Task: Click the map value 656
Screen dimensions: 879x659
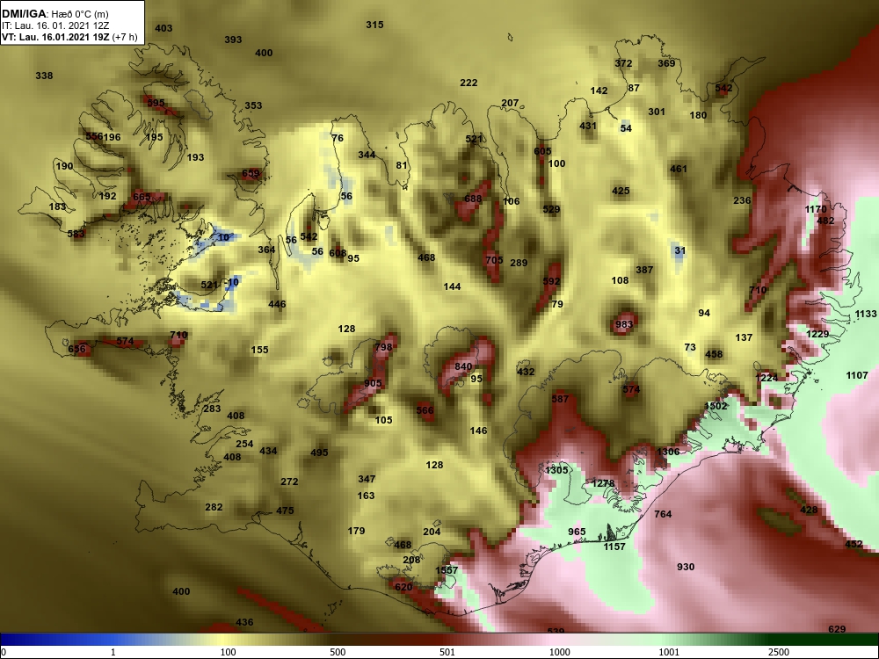Action: [x=76, y=349]
